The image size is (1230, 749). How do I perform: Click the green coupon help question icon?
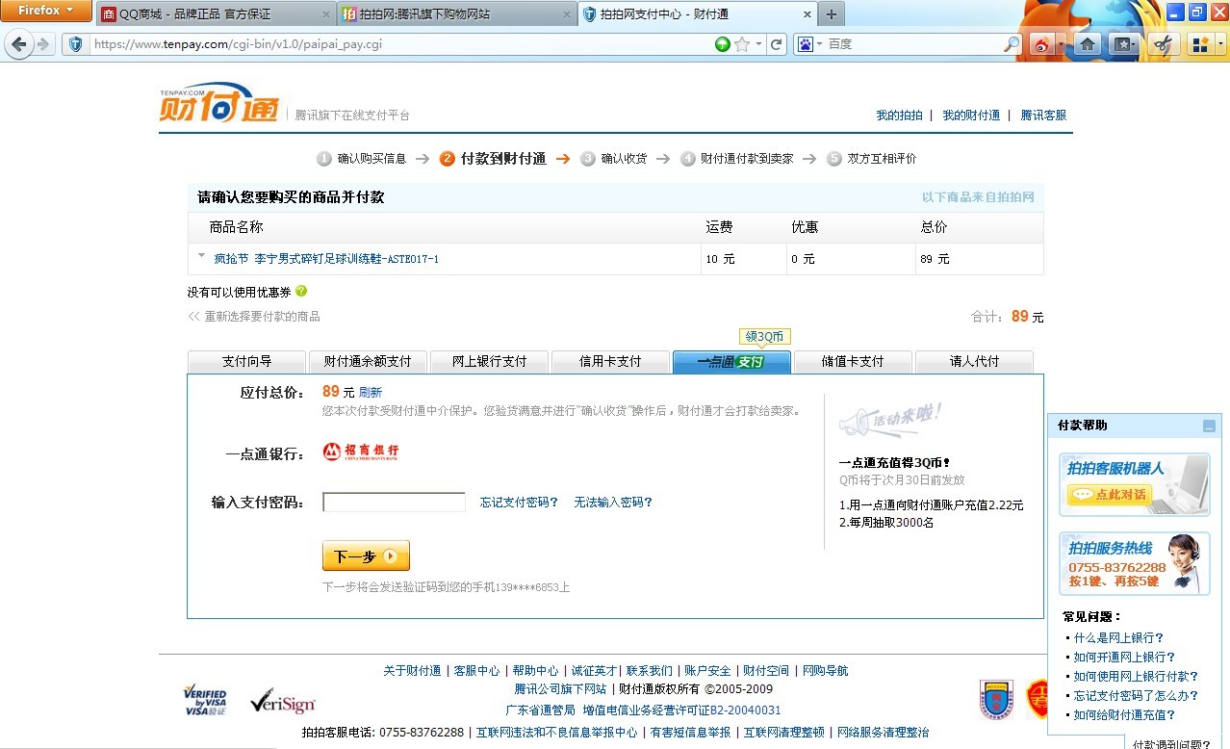[x=301, y=291]
